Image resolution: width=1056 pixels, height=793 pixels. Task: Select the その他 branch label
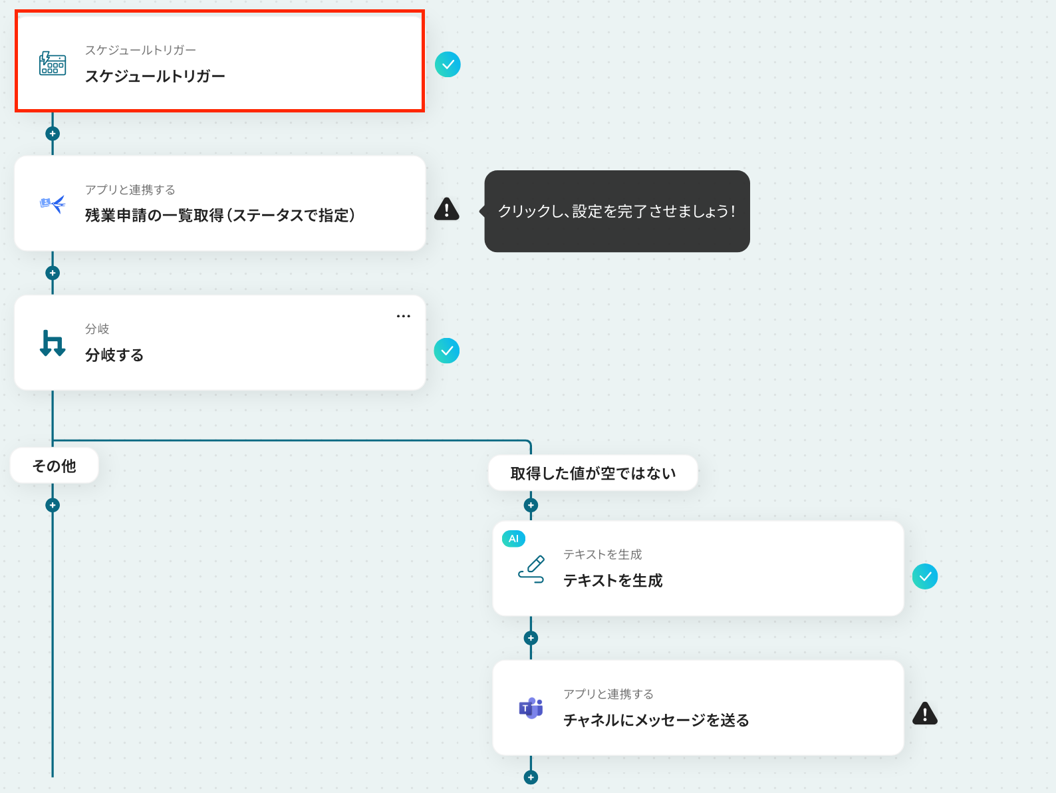[55, 466]
